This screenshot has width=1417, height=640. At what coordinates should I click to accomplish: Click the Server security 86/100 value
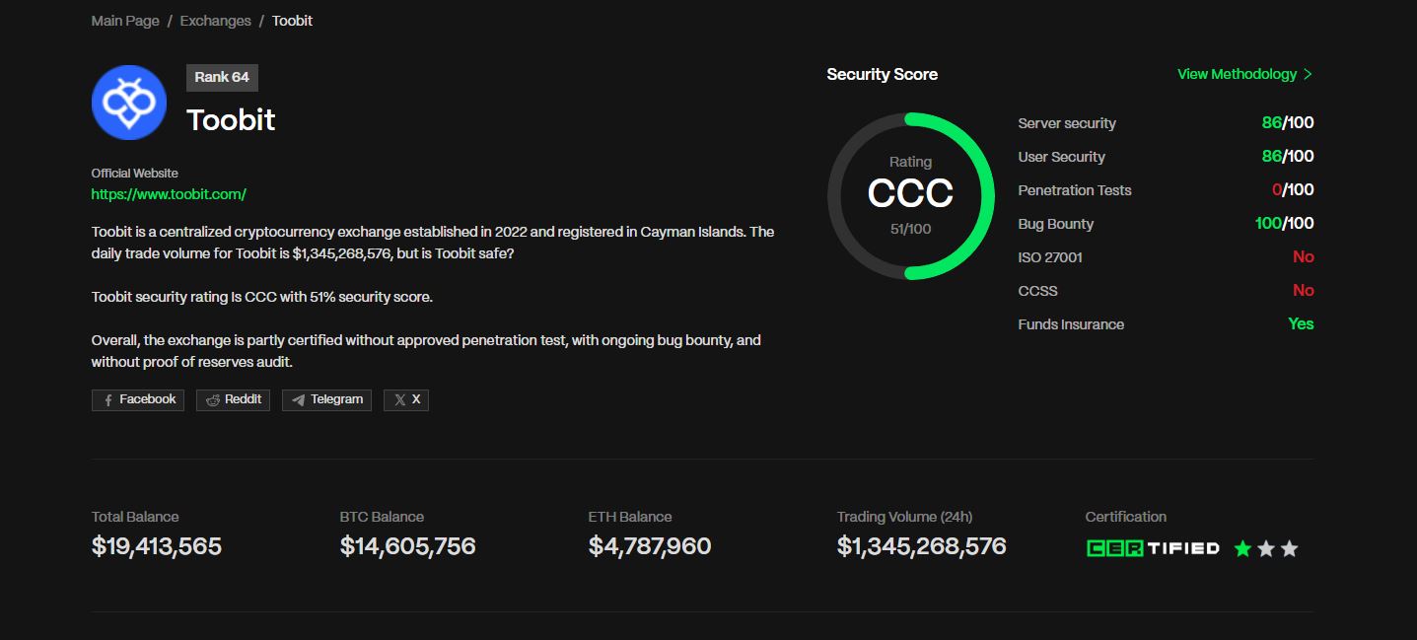click(1288, 123)
